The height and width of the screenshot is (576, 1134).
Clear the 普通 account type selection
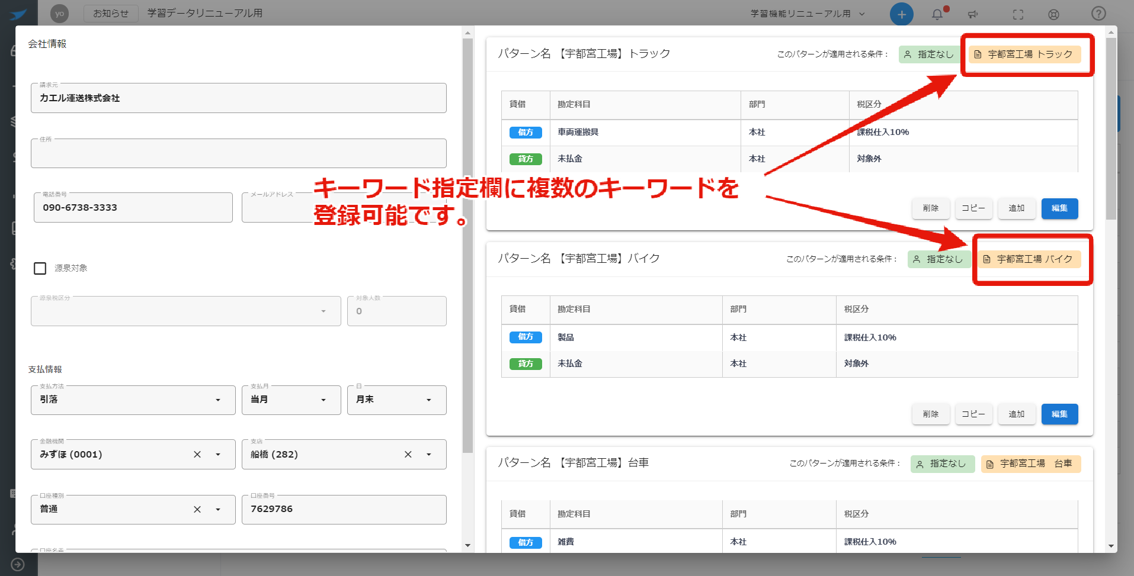point(197,509)
